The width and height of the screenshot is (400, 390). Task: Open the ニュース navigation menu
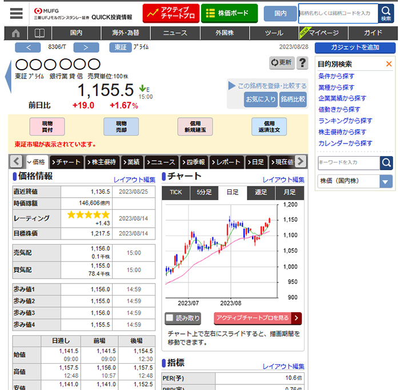[175, 33]
